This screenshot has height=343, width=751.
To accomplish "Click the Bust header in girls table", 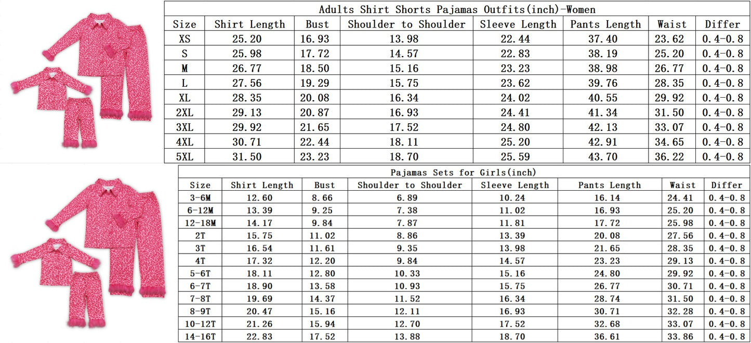I will tap(325, 185).
